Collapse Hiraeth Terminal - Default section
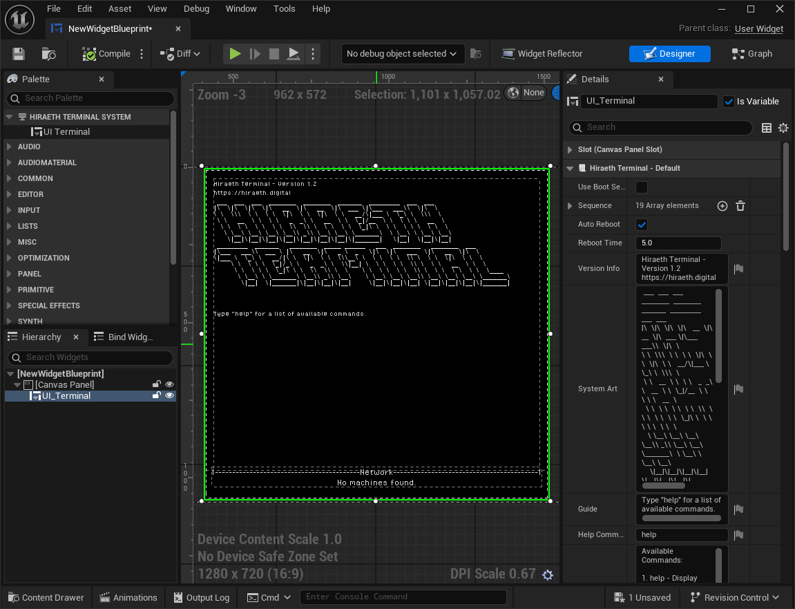Viewport: 795px width, 609px height. pos(570,169)
